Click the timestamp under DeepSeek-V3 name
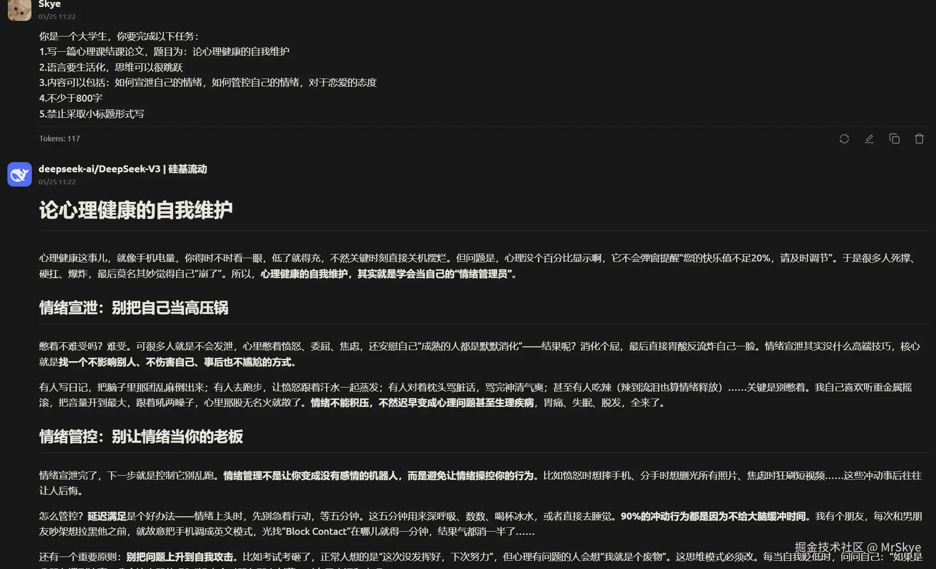936x569 pixels. tap(57, 182)
